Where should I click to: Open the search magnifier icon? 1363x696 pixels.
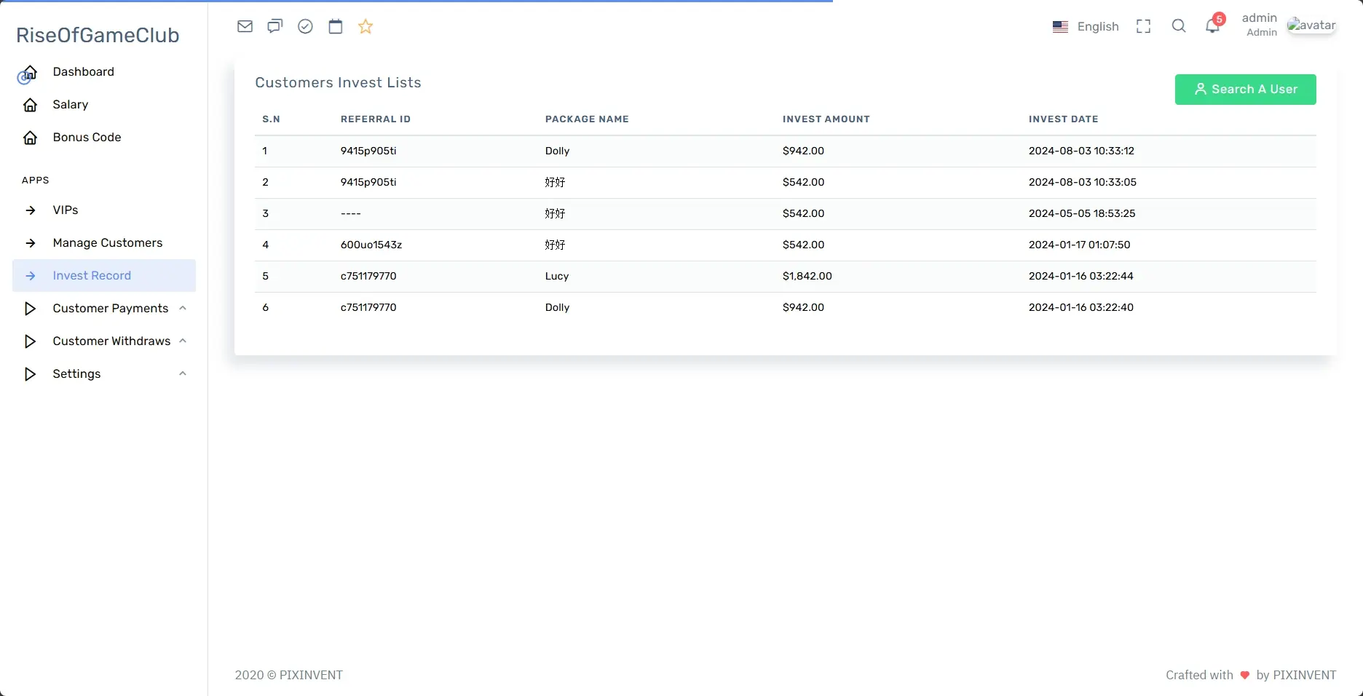pyautogui.click(x=1178, y=27)
